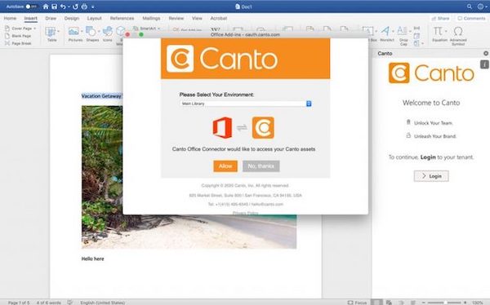Viewport: 490px width, 305px height.
Task: Expand the Undo history arrow
Action: point(69,7)
